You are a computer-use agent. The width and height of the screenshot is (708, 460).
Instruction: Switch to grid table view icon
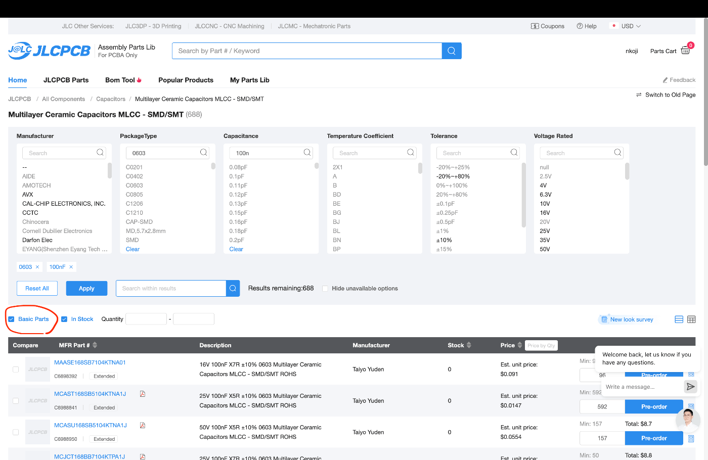pos(691,319)
